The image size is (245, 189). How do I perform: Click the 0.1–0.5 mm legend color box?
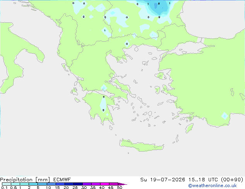coord(7,184)
